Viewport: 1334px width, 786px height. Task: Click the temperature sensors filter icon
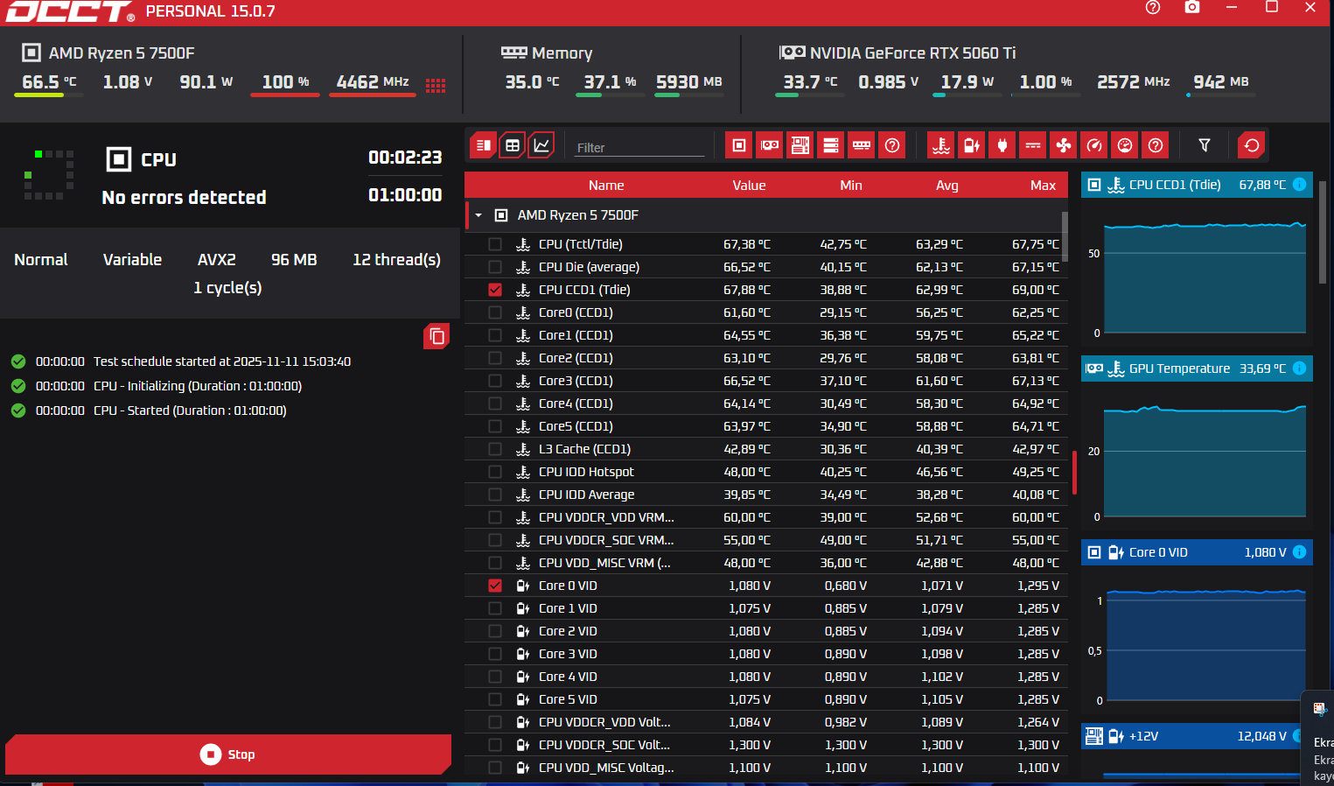pyautogui.click(x=941, y=145)
